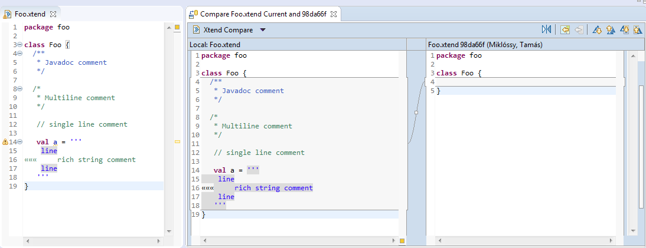Click 'package foo' in the Foo.xtend editor
646x248 pixels.
click(47, 28)
